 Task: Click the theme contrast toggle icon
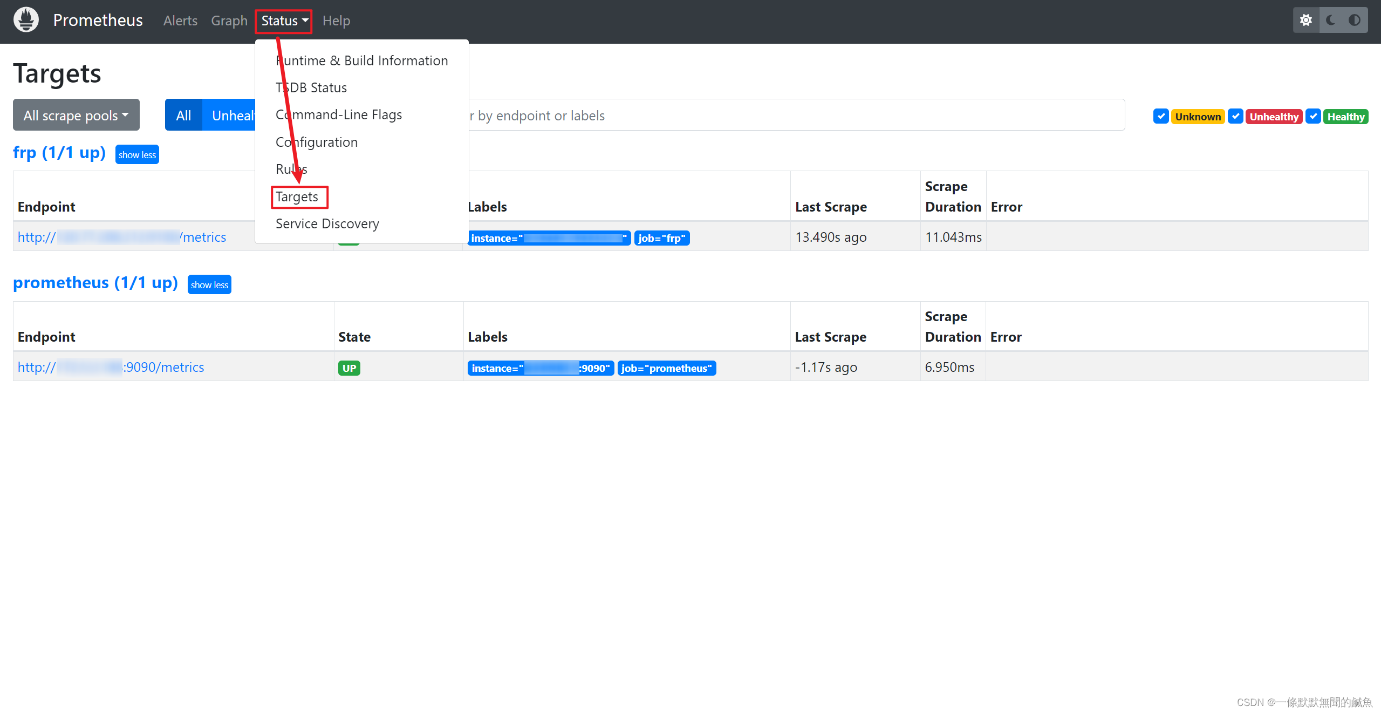[1356, 19]
